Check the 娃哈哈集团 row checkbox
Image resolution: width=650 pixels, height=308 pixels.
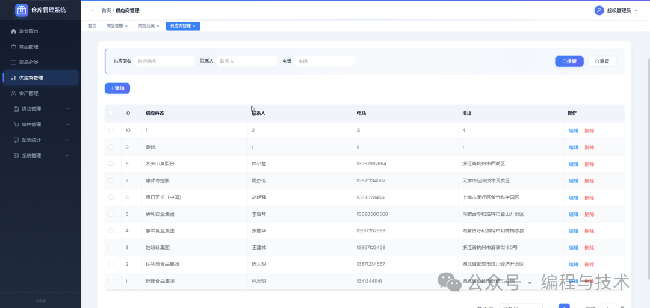click(111, 247)
